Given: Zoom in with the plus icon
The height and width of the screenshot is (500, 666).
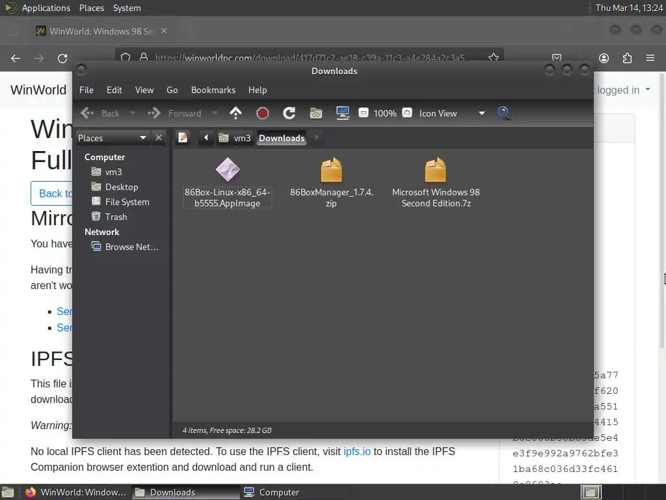Looking at the screenshot, I should 407,113.
